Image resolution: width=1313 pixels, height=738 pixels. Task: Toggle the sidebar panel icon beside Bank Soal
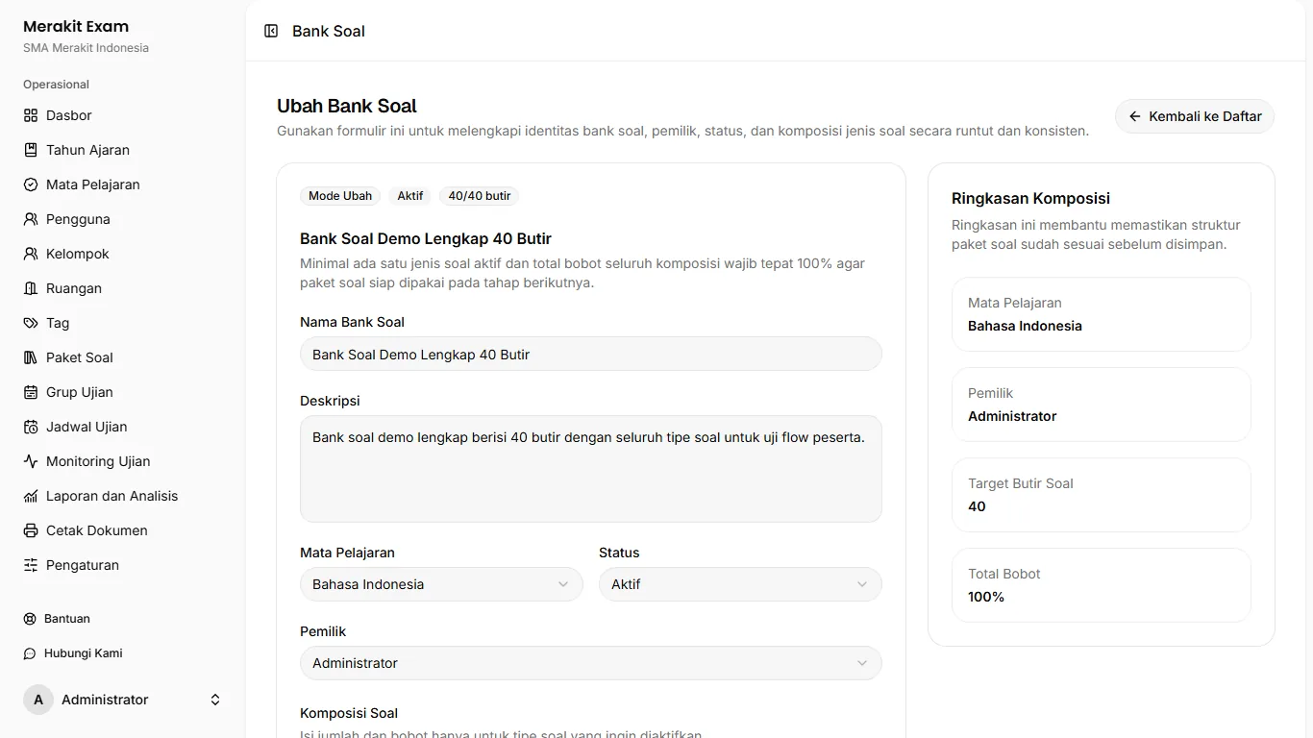pos(271,31)
